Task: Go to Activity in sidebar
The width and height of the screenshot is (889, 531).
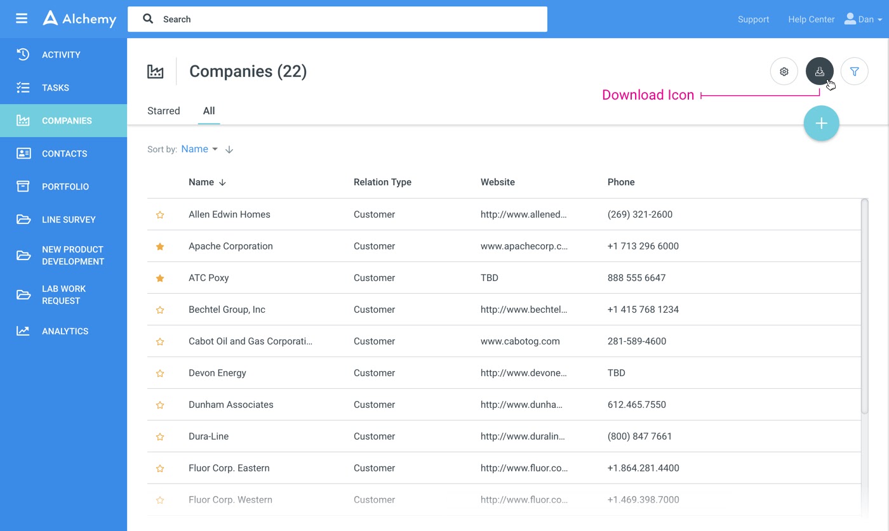Action: coord(63,55)
